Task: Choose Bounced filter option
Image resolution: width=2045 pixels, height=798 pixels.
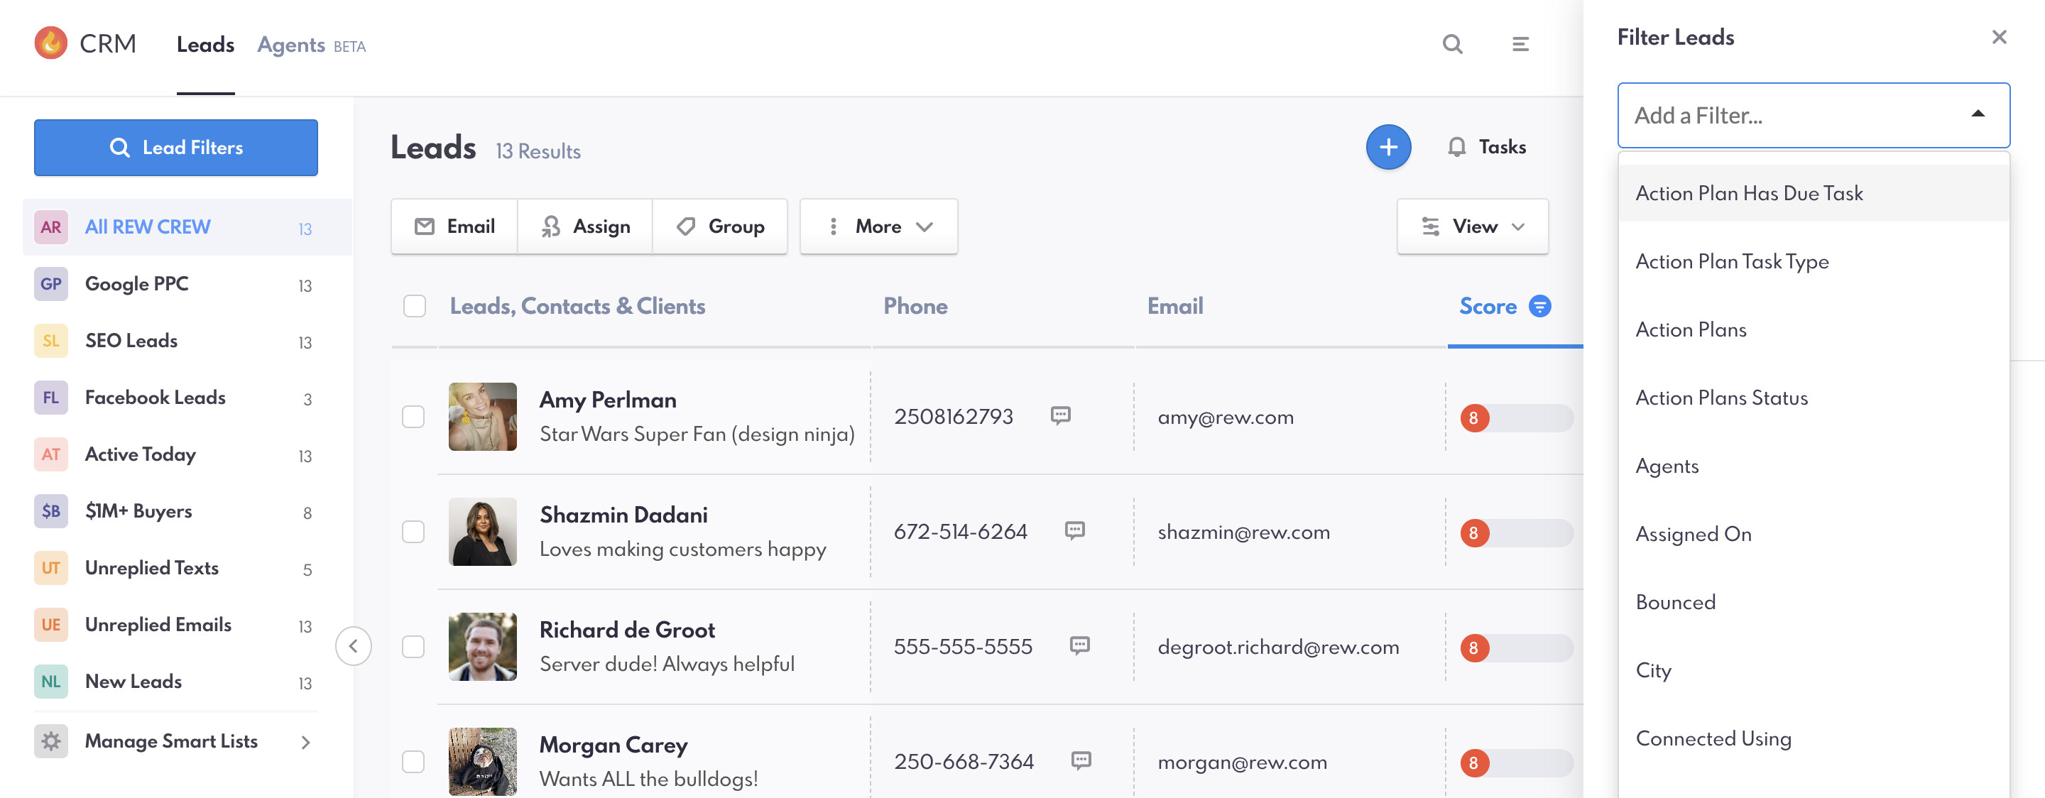Action: (1814, 603)
